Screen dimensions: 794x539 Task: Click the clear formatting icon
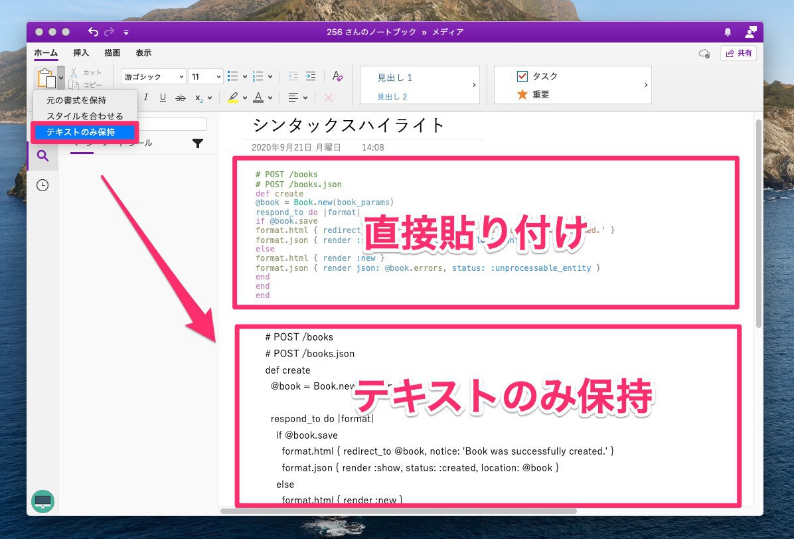tap(337, 76)
